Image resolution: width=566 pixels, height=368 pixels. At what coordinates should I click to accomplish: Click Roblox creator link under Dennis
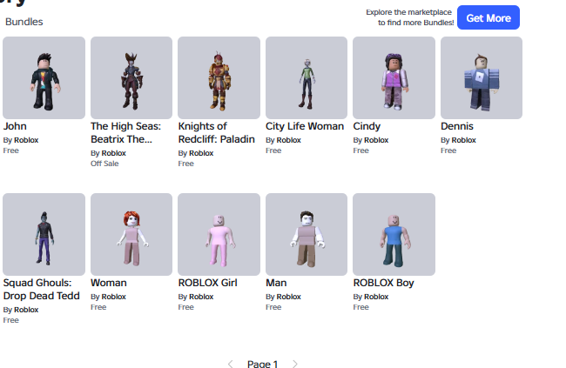click(x=464, y=140)
